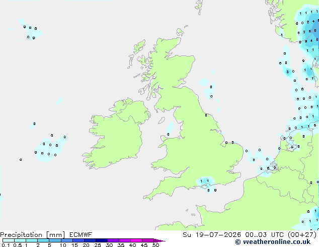
Task: Pick the magenta 40–45 mm legend swatch
Action: (x=136, y=240)
